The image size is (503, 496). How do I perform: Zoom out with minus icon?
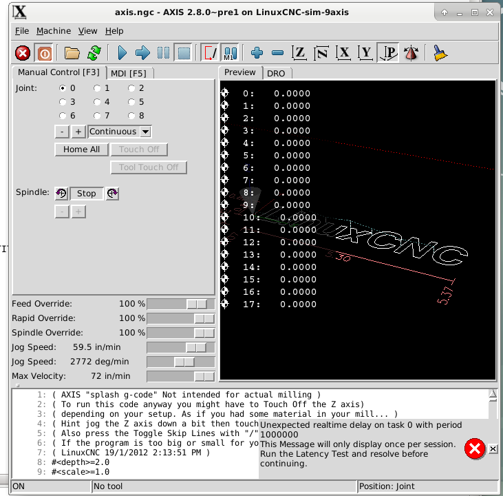(x=277, y=53)
